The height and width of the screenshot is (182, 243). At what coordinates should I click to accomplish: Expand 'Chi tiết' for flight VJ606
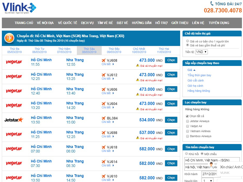pos(108,93)
